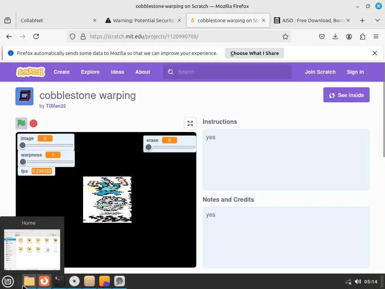This screenshot has width=385, height=289.
Task: Go forward to the next page
Action: pyautogui.click(x=23, y=37)
